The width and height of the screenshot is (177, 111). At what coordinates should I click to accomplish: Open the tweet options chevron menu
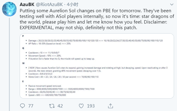[172, 4]
